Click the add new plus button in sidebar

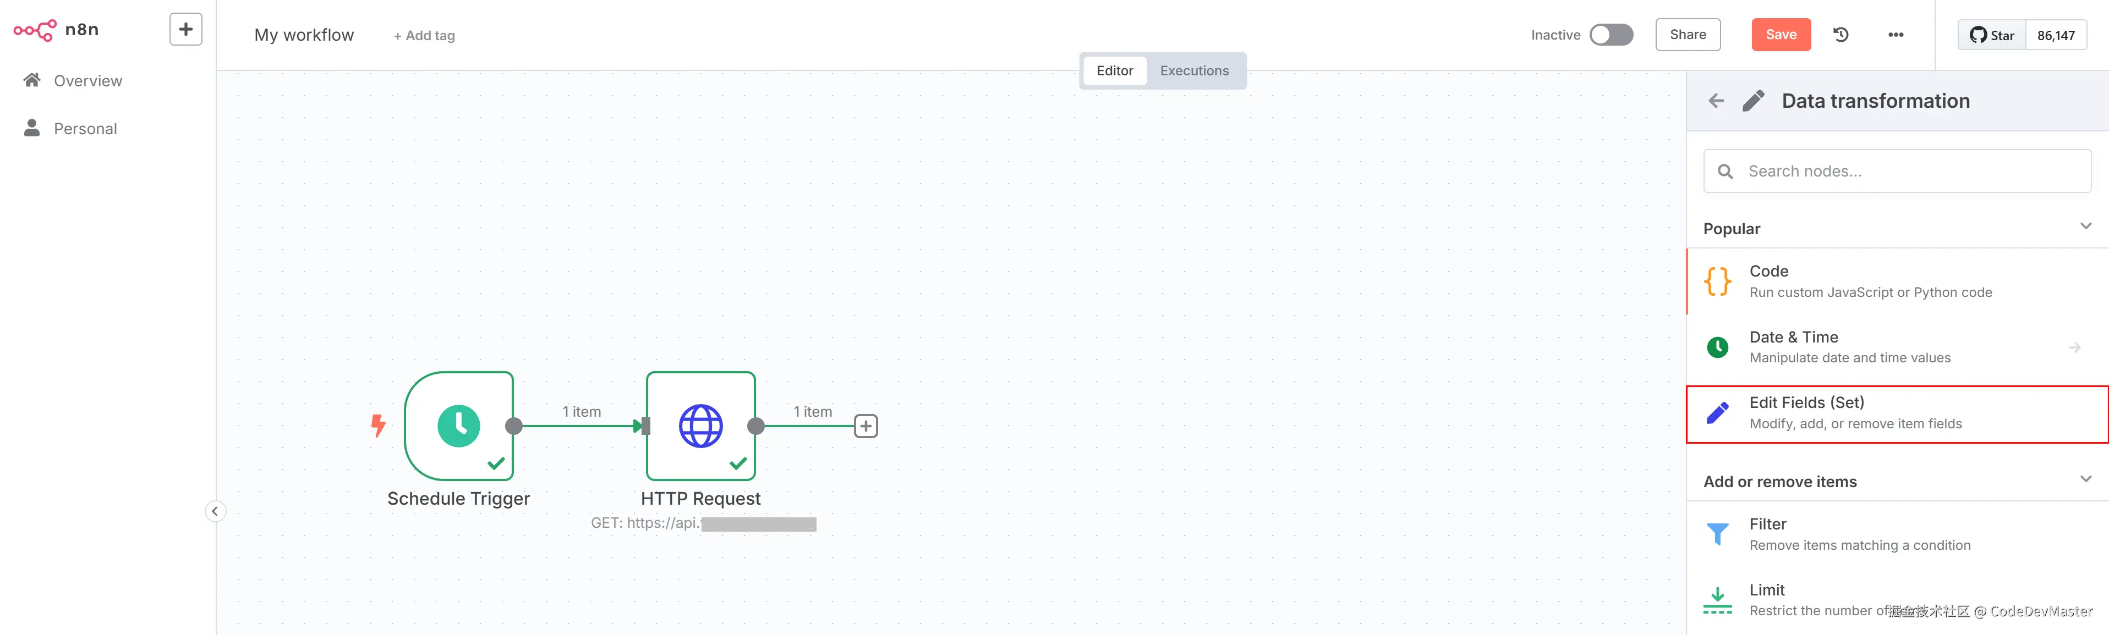coord(186,30)
